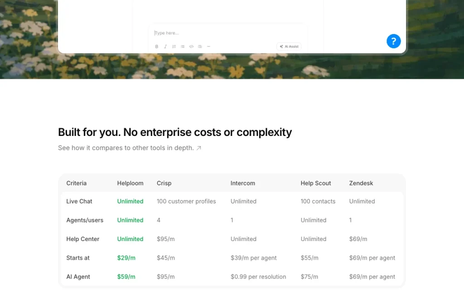Click the Help Scout column header
The height and width of the screenshot is (290, 464).
tap(316, 183)
